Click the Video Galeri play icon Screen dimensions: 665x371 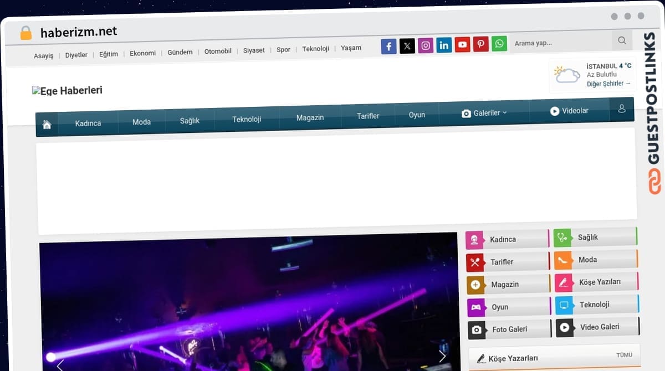point(565,327)
